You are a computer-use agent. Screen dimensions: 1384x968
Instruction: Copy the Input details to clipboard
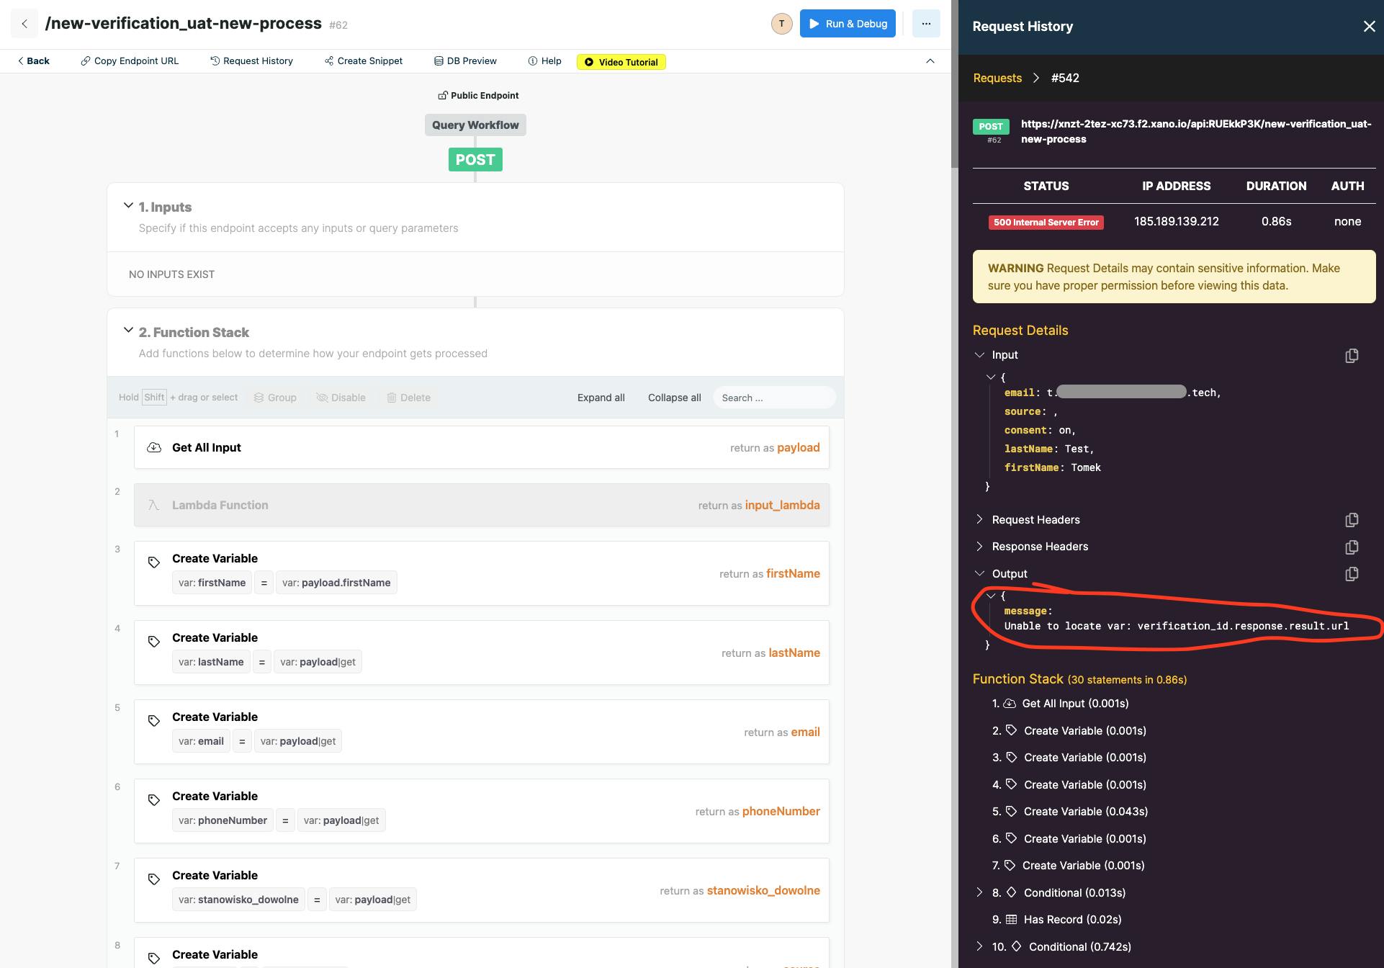click(x=1352, y=356)
